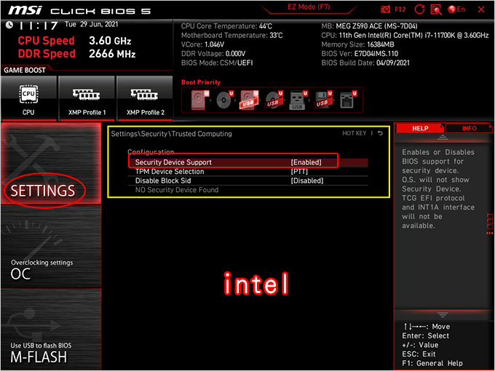Change Disable Block Sid [Disabled] value

click(307, 180)
